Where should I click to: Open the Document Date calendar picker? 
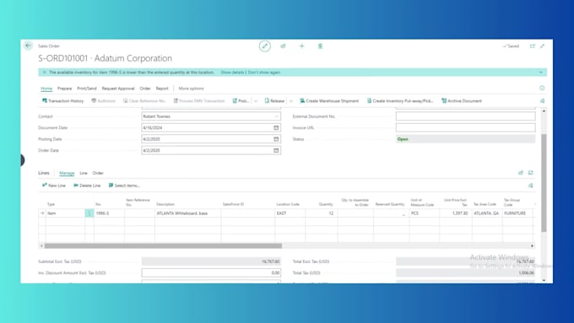[276, 127]
